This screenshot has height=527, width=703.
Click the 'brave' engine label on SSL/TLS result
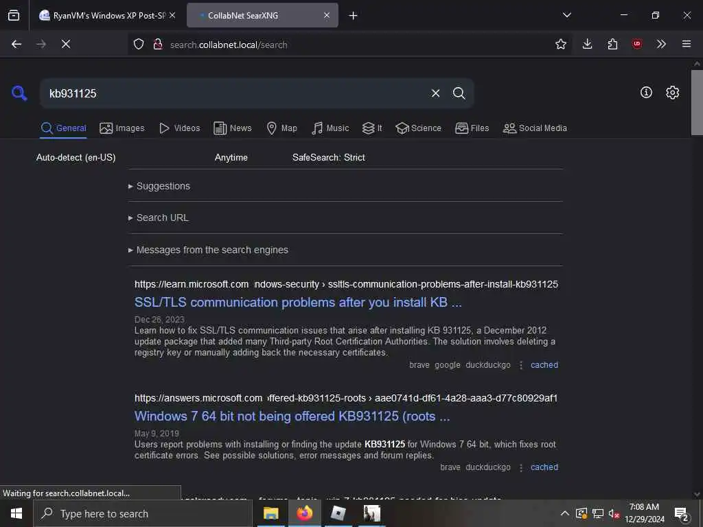419,365
